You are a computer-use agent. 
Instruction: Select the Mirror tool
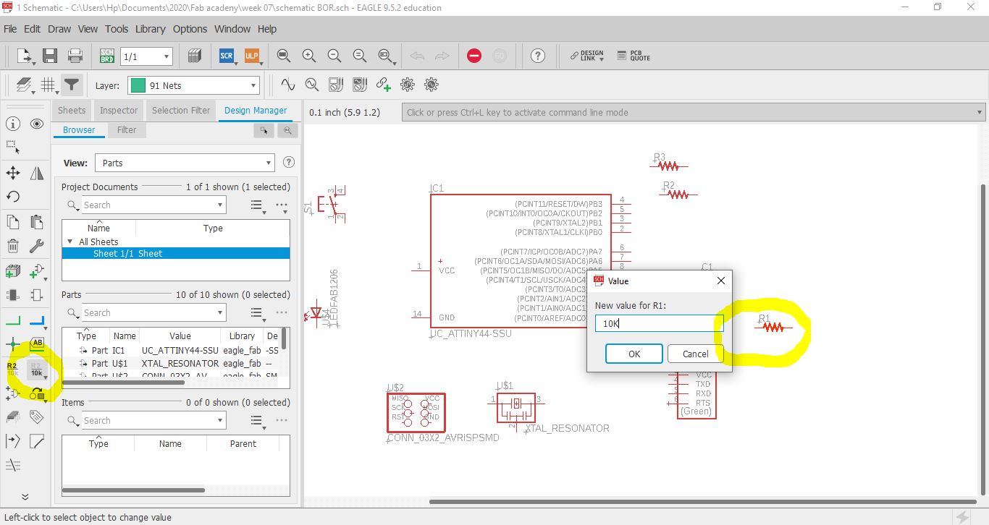pyautogui.click(x=37, y=173)
